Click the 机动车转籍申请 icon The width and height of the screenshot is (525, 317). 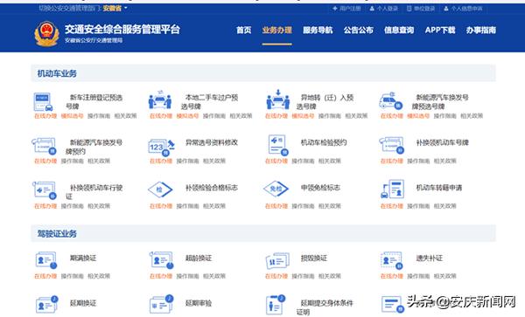tap(392, 189)
